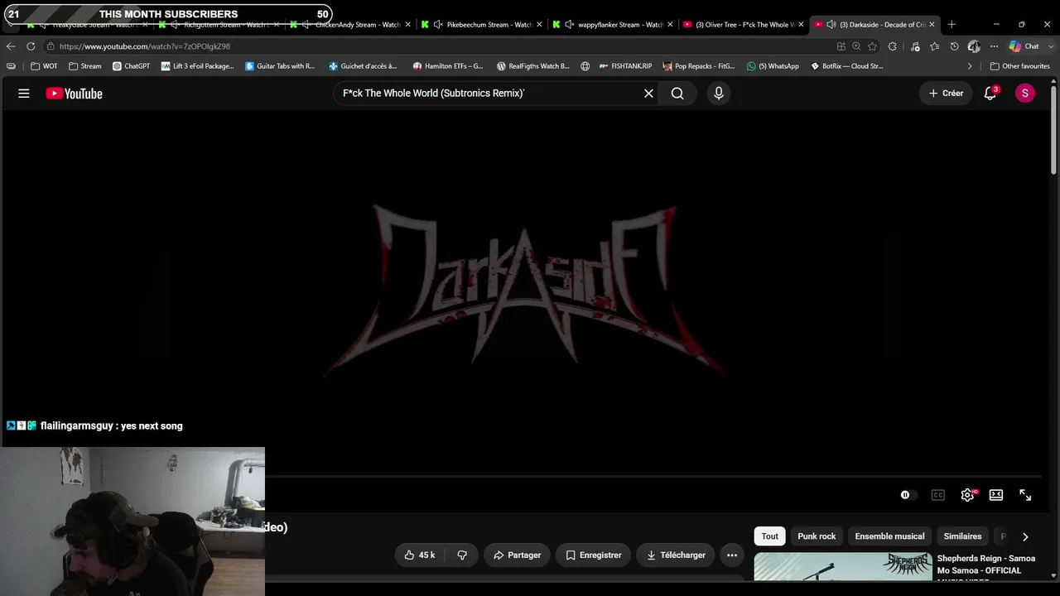Save the video with Enregistrer
This screenshot has height=596, width=1060.
pyautogui.click(x=593, y=555)
